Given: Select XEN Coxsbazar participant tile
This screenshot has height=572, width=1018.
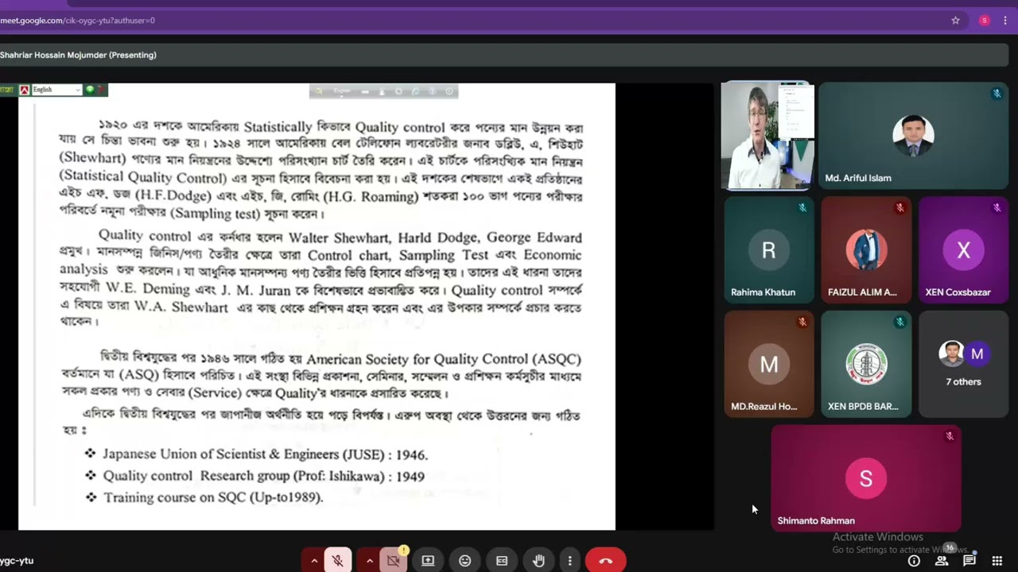Looking at the screenshot, I should (963, 250).
